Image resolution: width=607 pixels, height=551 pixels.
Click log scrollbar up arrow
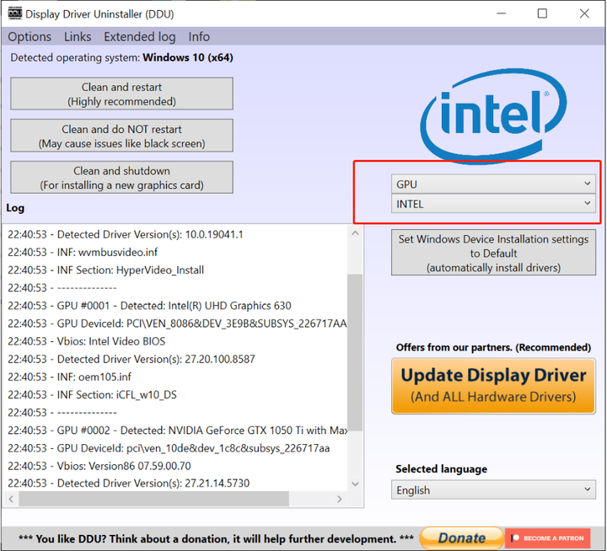pyautogui.click(x=355, y=233)
